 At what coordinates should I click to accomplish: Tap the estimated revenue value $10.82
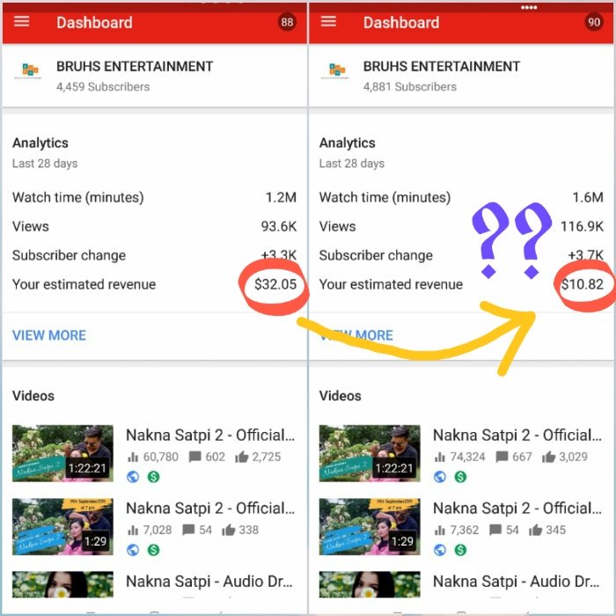pyautogui.click(x=583, y=284)
